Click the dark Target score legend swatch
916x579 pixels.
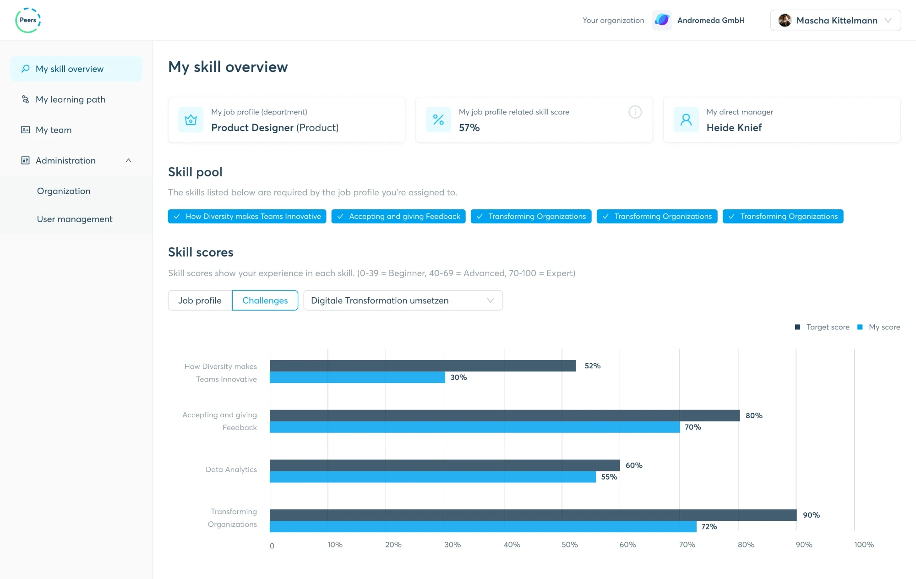[797, 327]
